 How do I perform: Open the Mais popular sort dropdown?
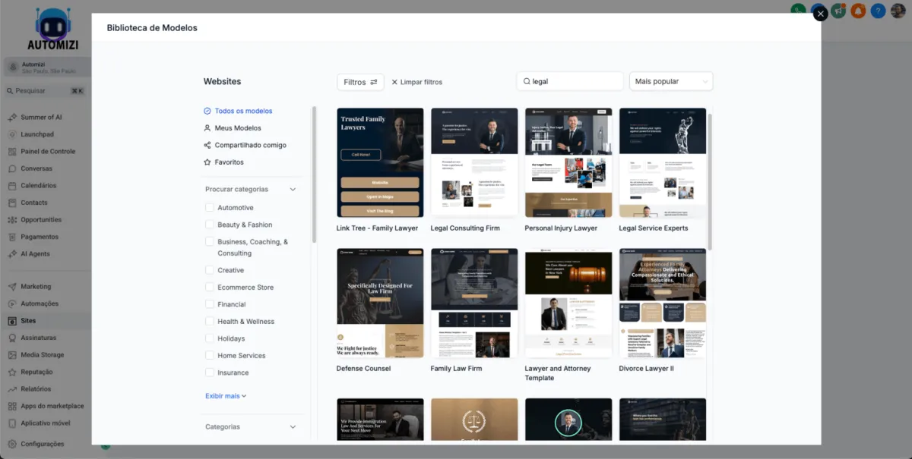tap(670, 81)
